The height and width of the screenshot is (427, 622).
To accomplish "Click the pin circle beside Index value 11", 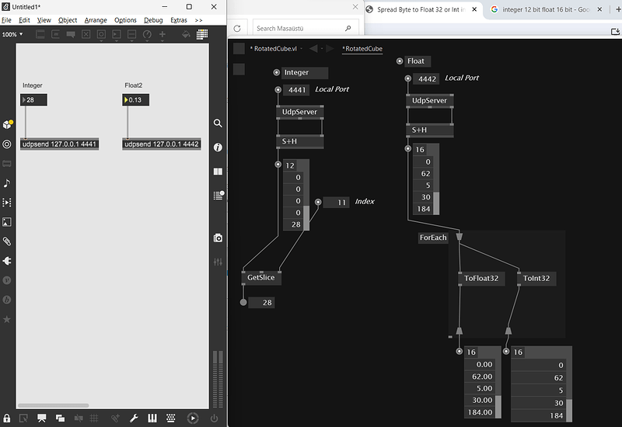I will (x=318, y=202).
